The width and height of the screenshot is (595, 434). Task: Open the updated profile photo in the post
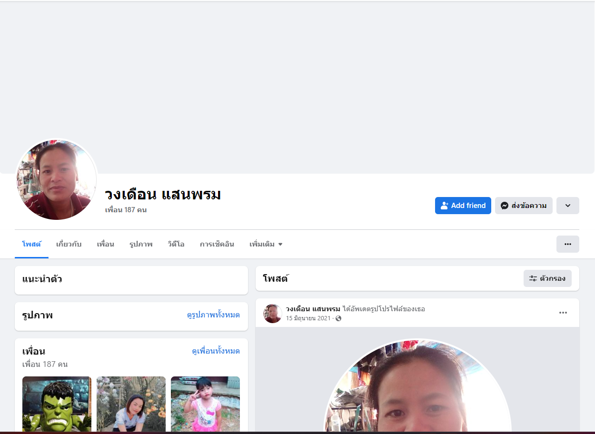click(417, 386)
